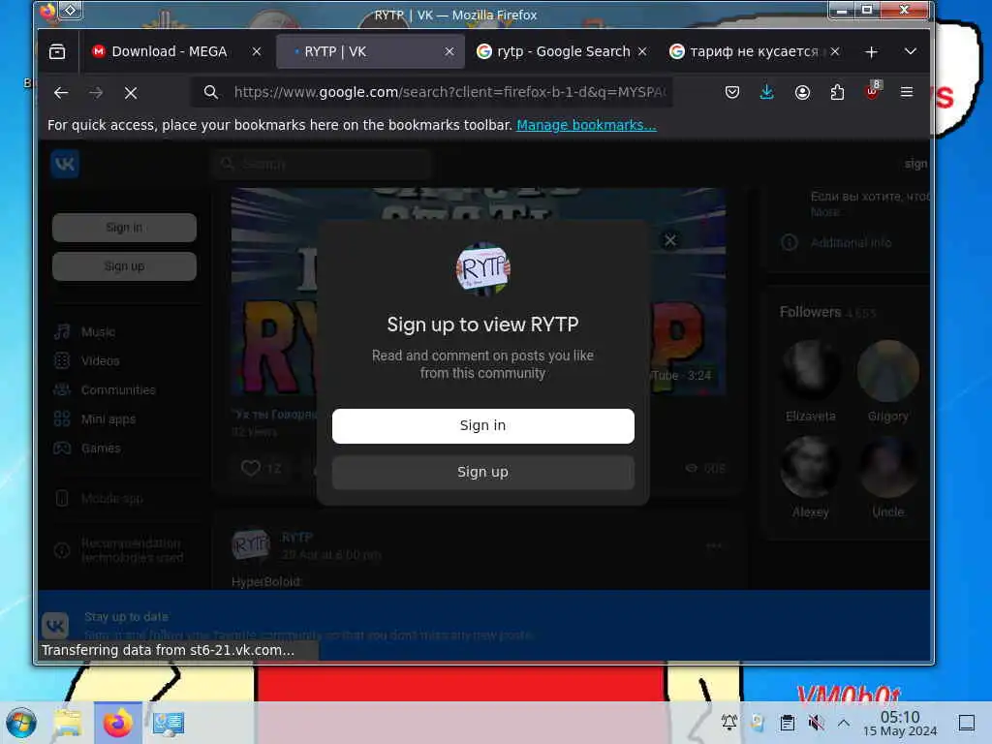Like the post with heart icon
The height and width of the screenshot is (744, 992).
(x=251, y=468)
